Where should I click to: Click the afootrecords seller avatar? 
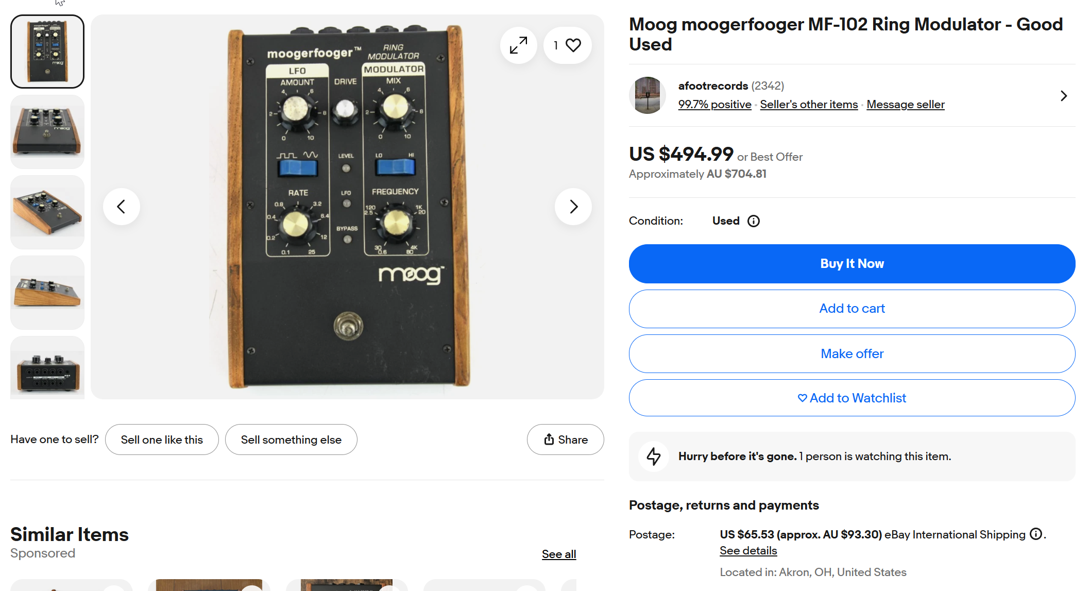(x=648, y=95)
